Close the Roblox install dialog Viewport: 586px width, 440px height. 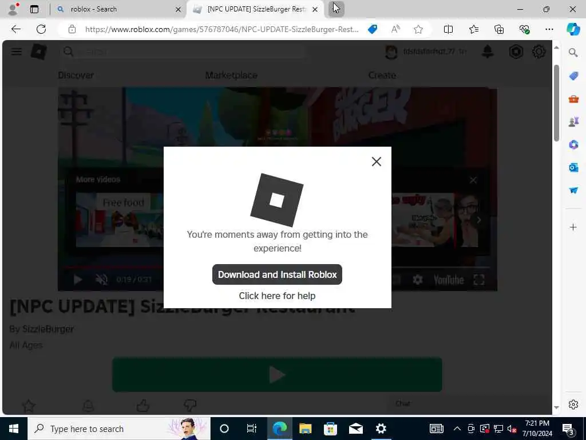pos(377,162)
